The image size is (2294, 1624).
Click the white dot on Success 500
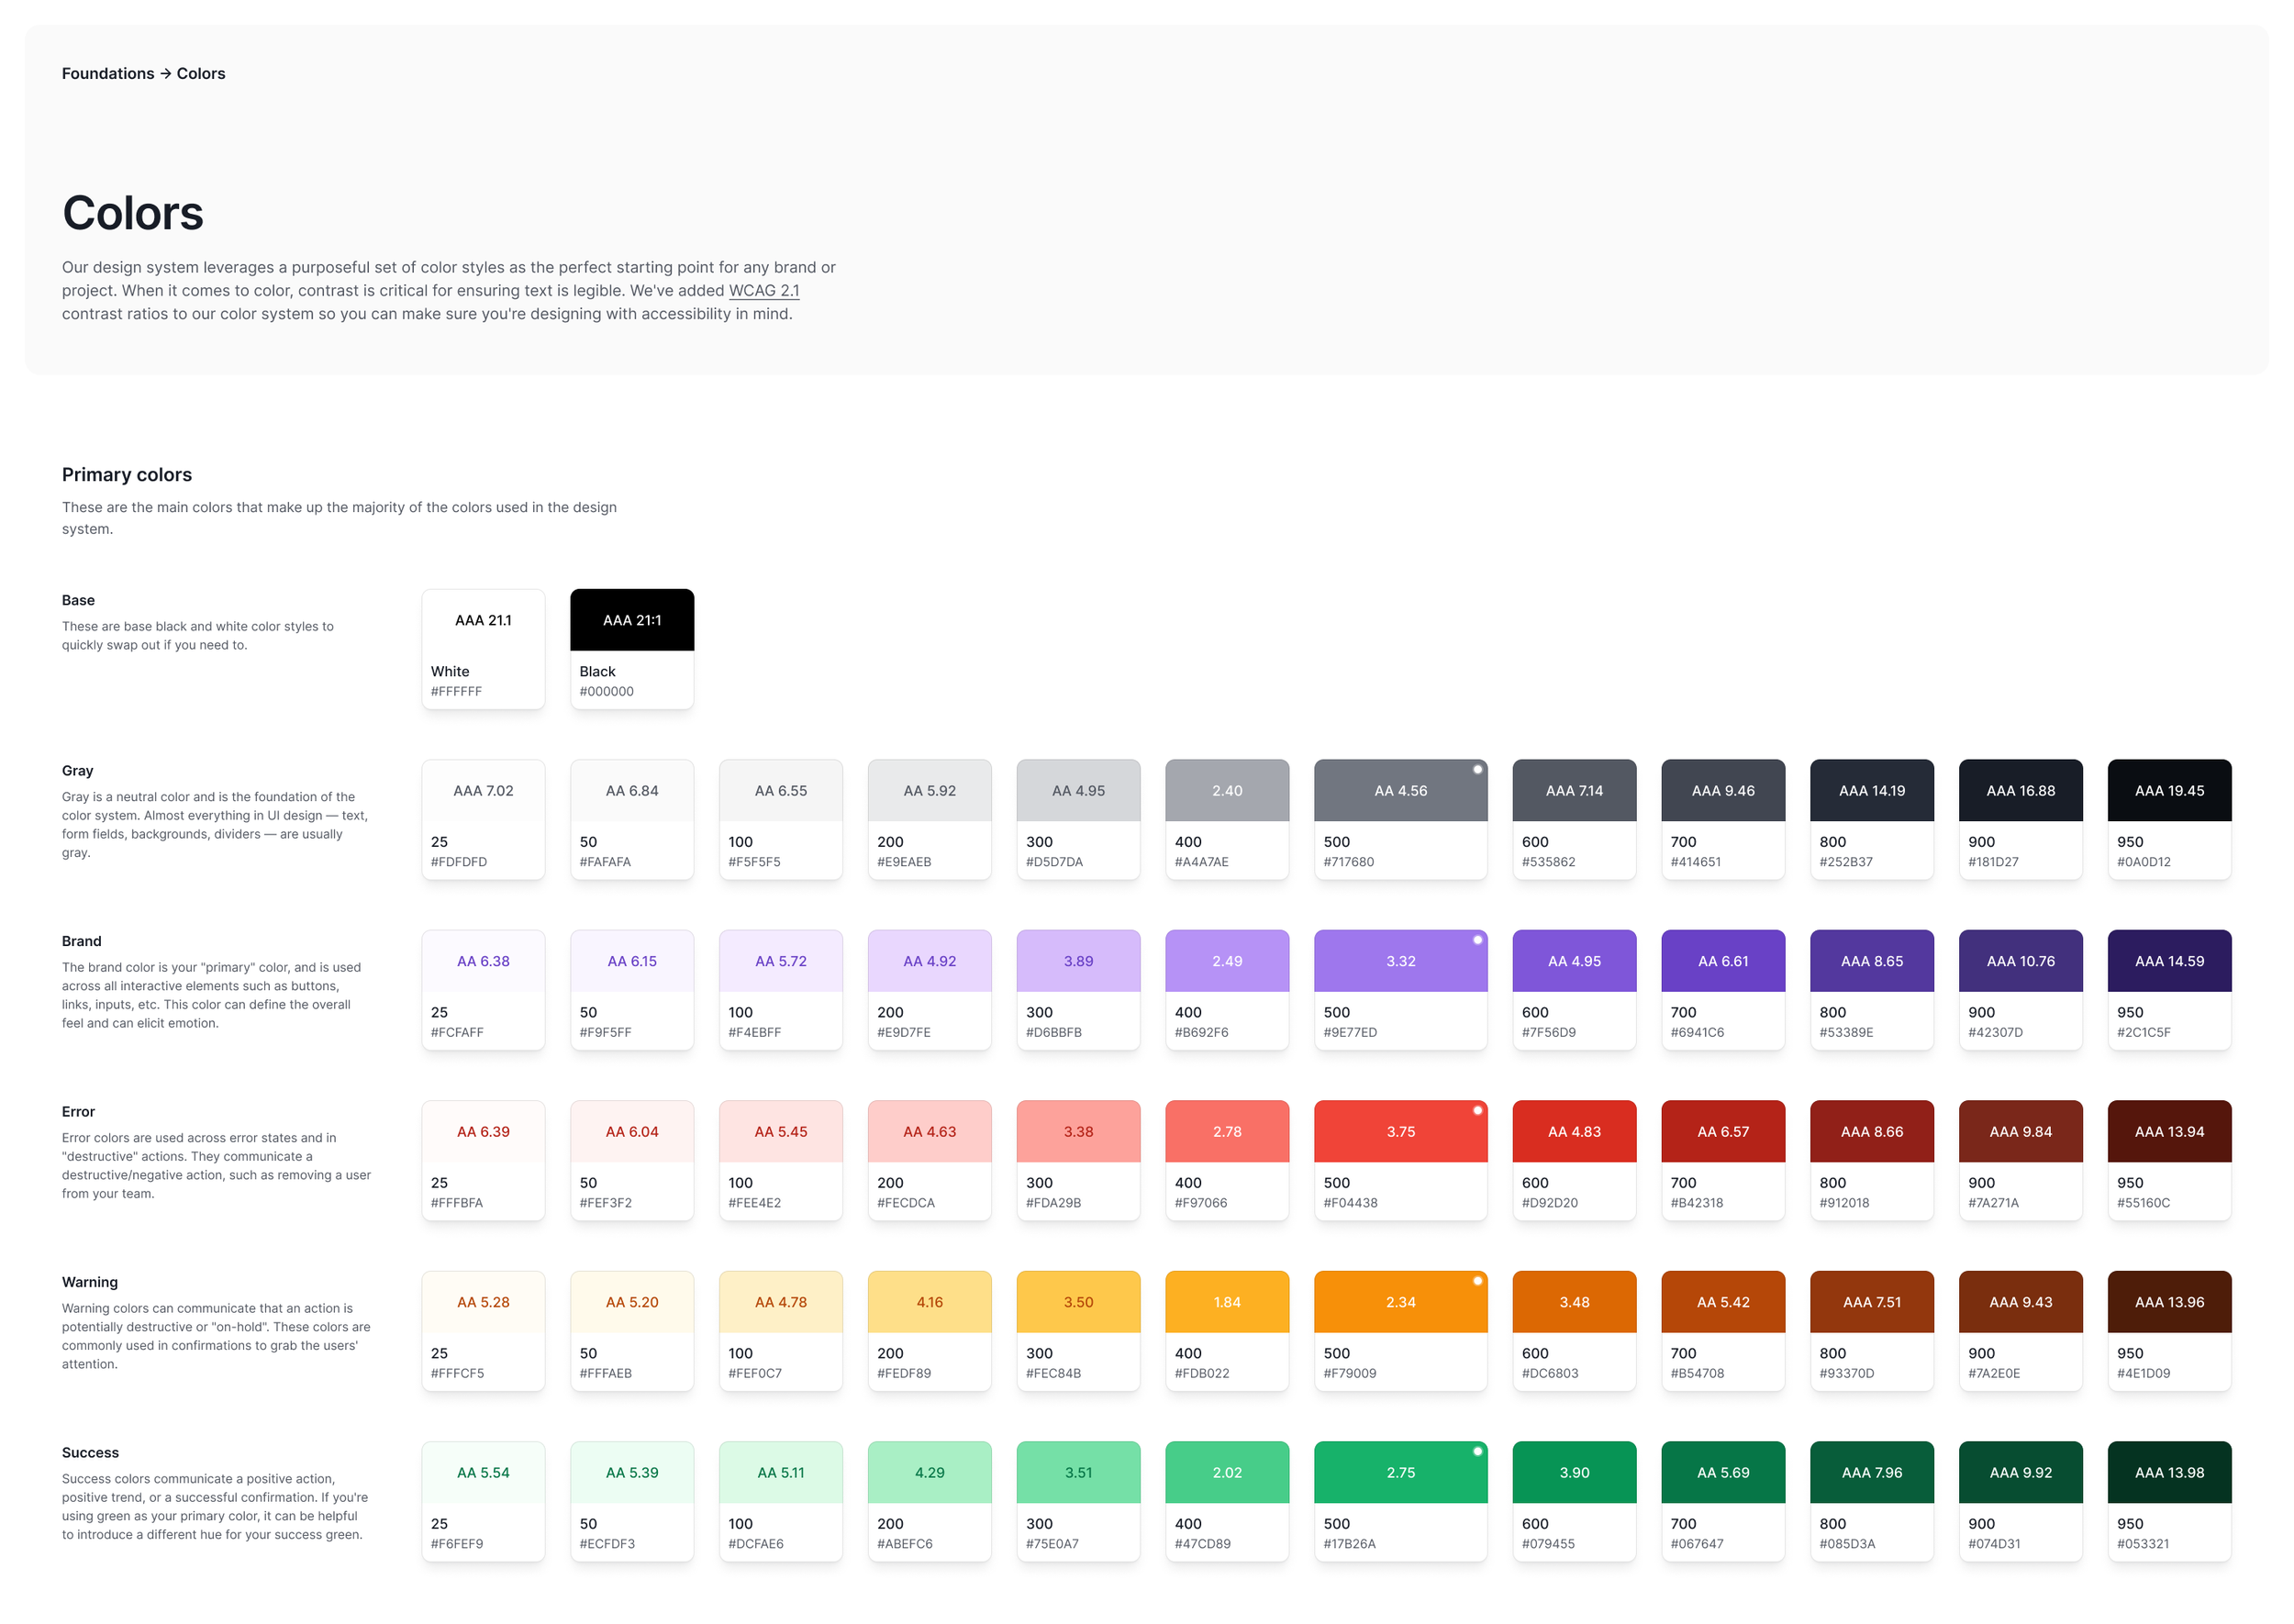coord(1476,1451)
